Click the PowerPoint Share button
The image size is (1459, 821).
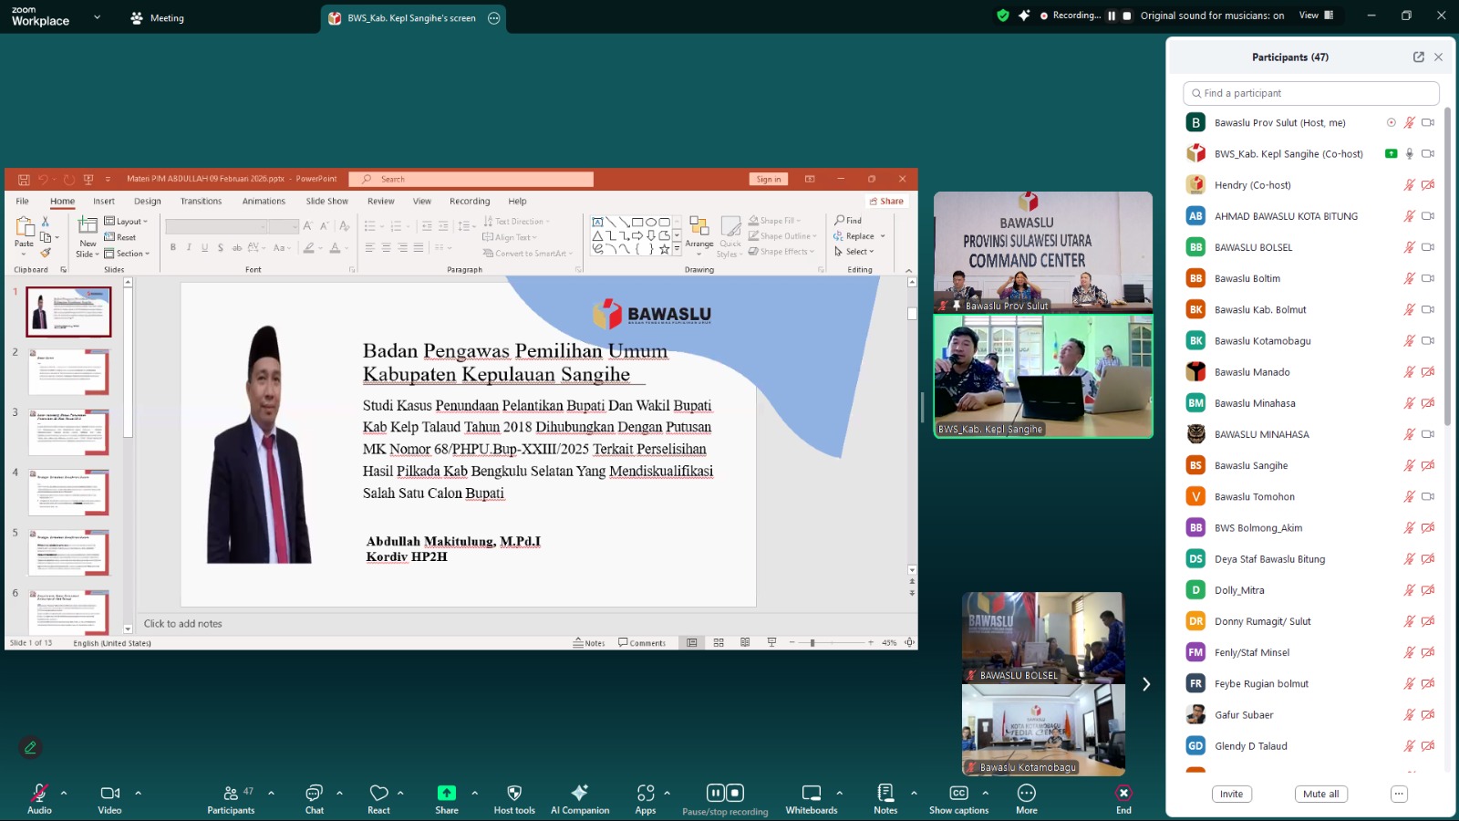(x=886, y=202)
